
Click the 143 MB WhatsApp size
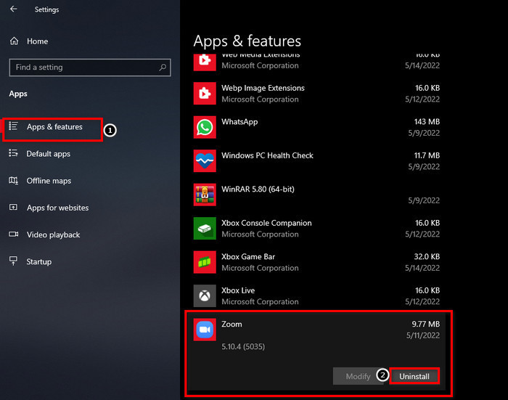pos(427,122)
